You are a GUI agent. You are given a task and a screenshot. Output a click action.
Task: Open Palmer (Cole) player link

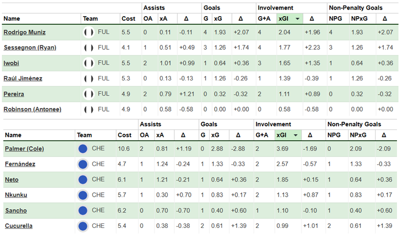point(24,148)
